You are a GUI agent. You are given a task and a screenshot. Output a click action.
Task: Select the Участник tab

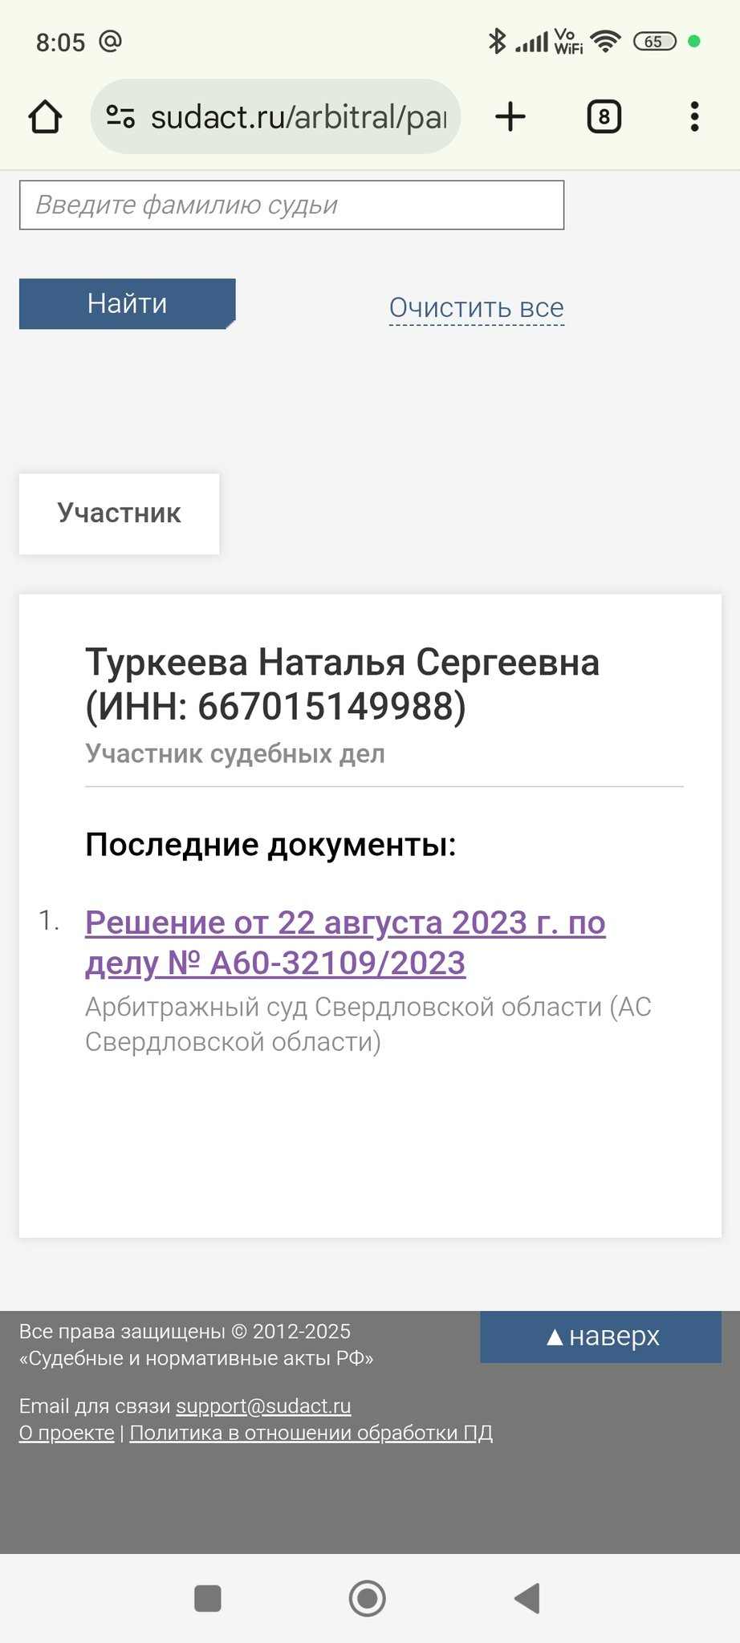click(119, 513)
